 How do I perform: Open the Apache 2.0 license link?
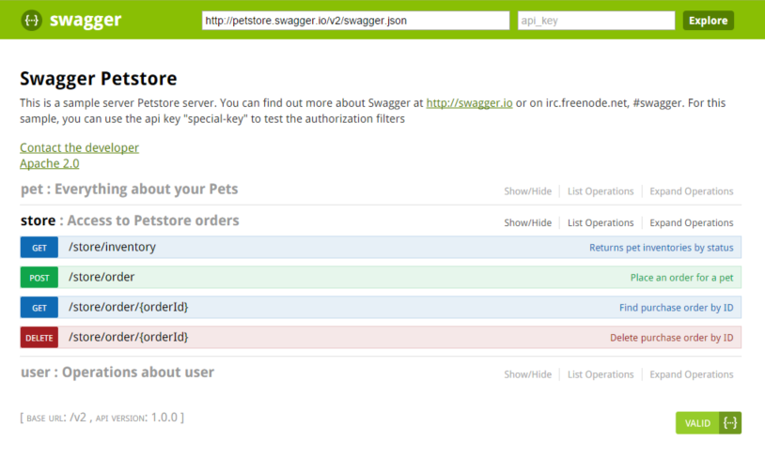point(49,163)
